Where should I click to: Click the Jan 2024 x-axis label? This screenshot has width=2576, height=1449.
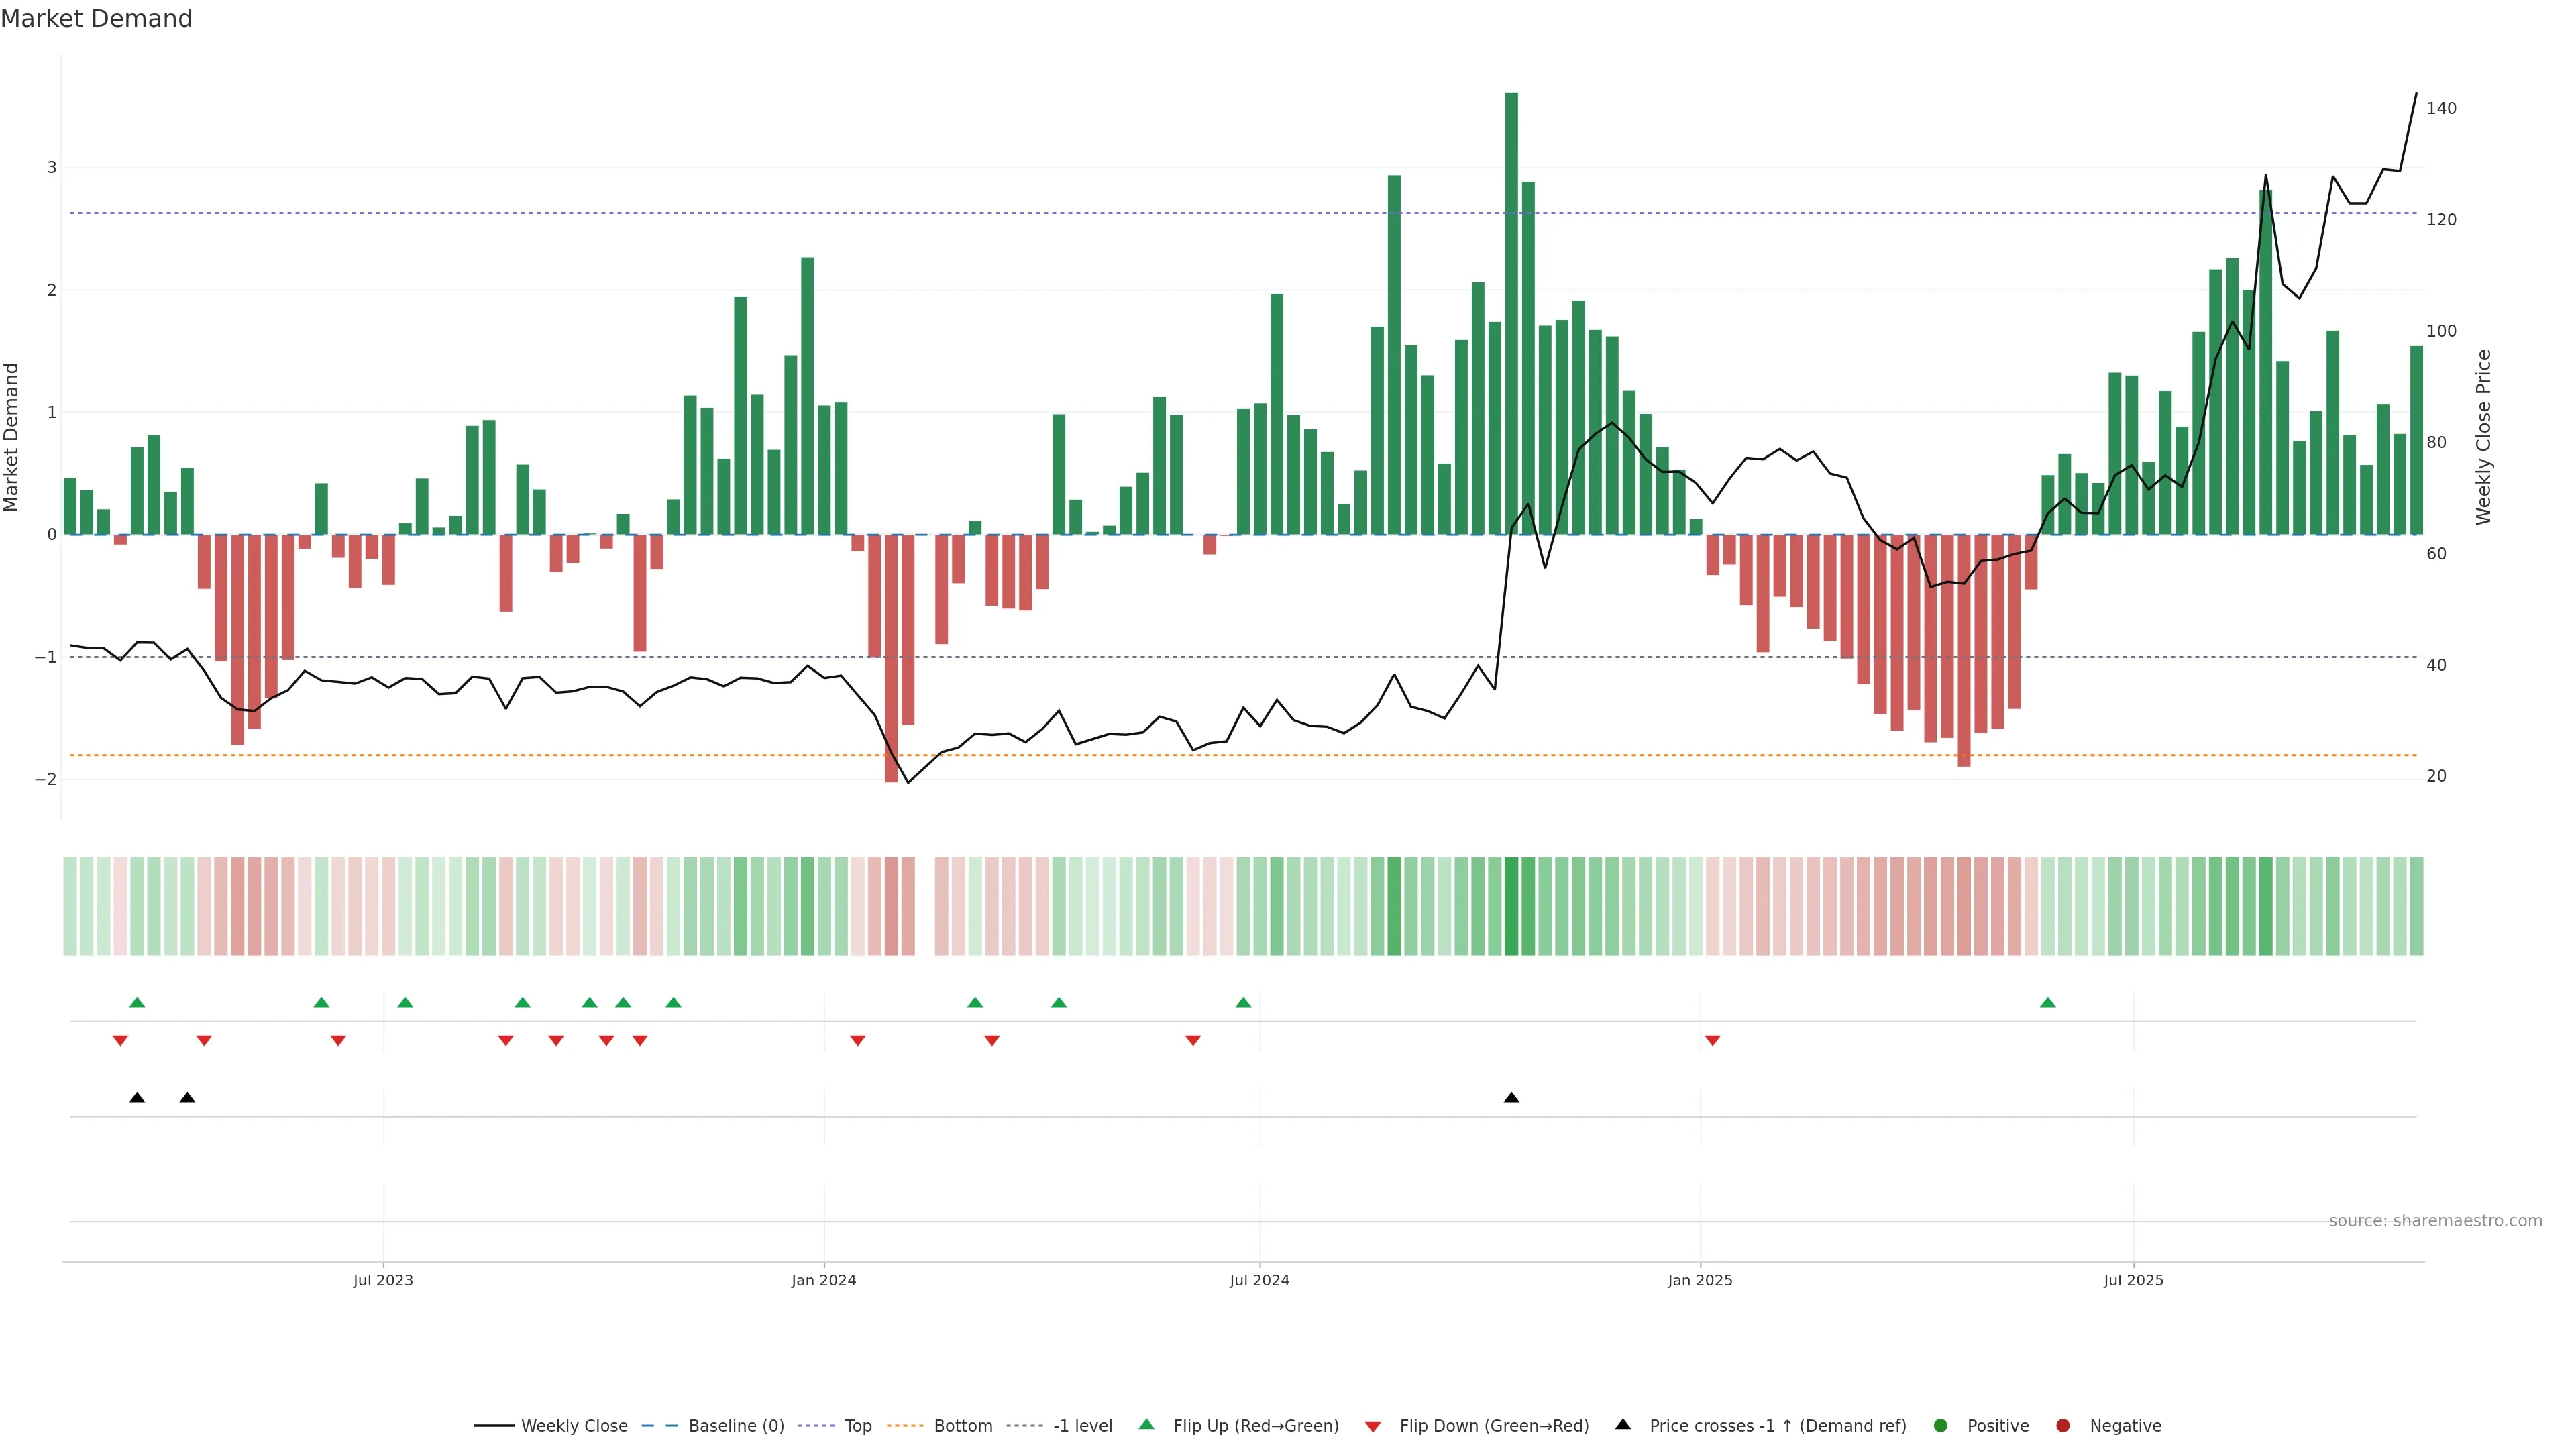coord(823,1280)
